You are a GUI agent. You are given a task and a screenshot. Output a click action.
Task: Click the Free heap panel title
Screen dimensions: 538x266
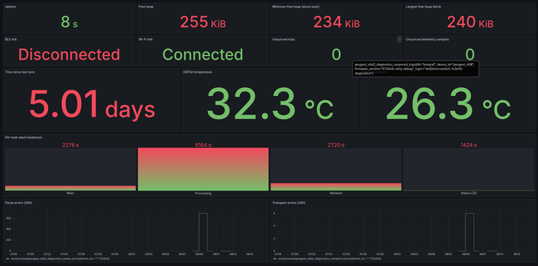point(145,7)
